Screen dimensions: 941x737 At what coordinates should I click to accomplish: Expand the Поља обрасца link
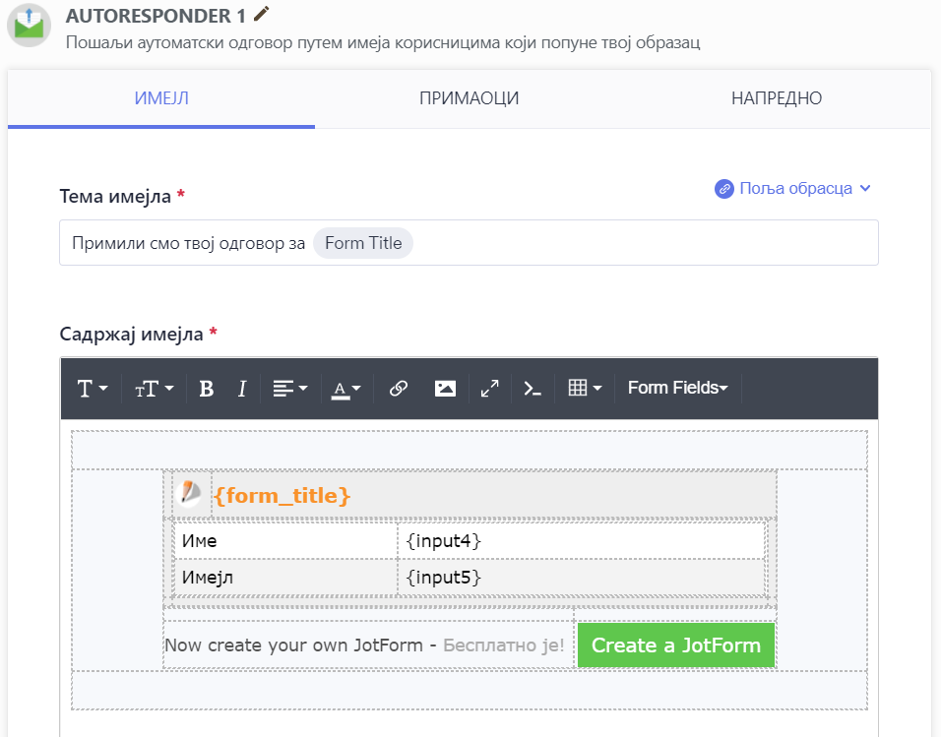point(793,188)
